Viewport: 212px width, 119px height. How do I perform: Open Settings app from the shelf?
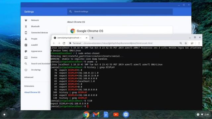(126, 115)
